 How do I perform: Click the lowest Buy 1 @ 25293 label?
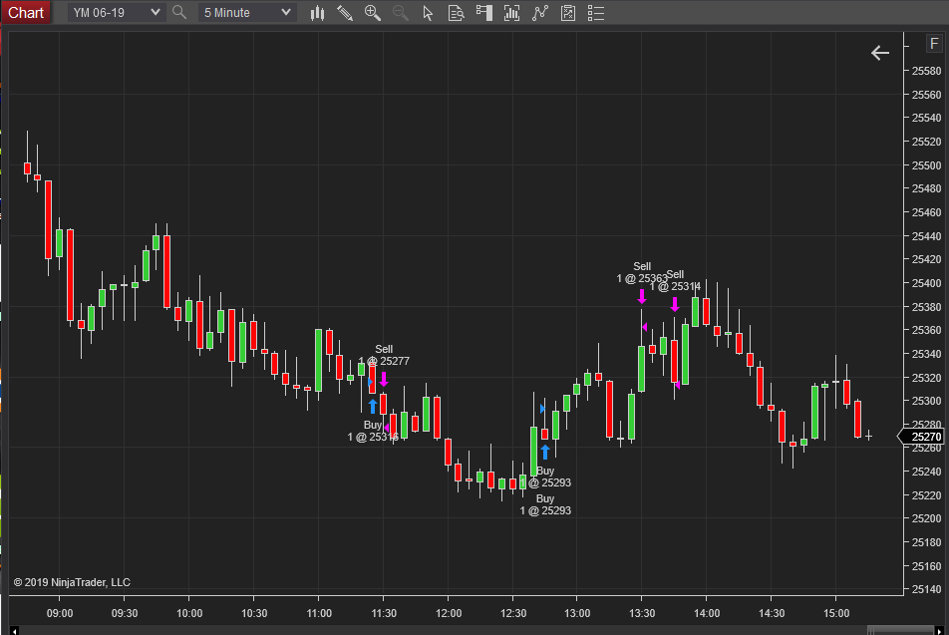(545, 504)
